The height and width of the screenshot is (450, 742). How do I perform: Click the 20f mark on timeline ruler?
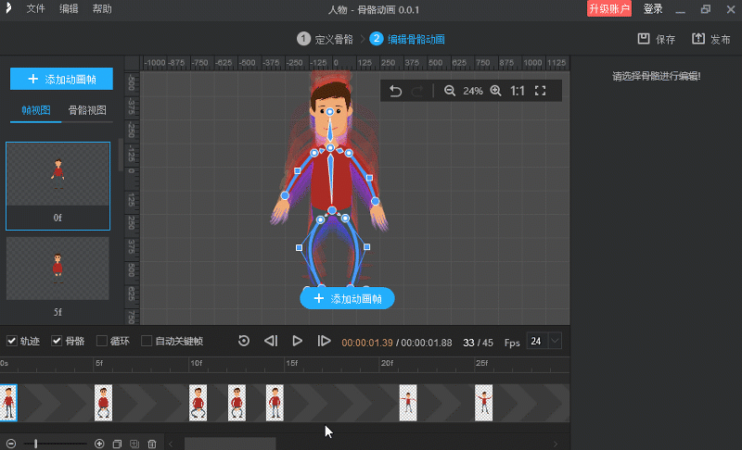[387, 363]
